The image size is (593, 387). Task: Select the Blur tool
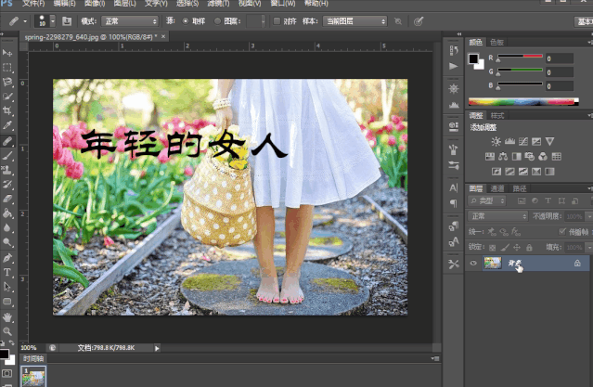[x=7, y=227]
